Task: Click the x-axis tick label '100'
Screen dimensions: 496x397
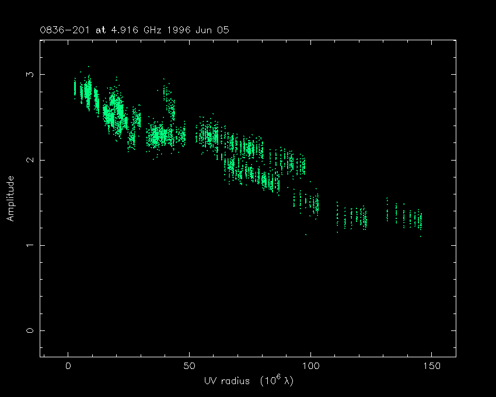Action: [310, 367]
